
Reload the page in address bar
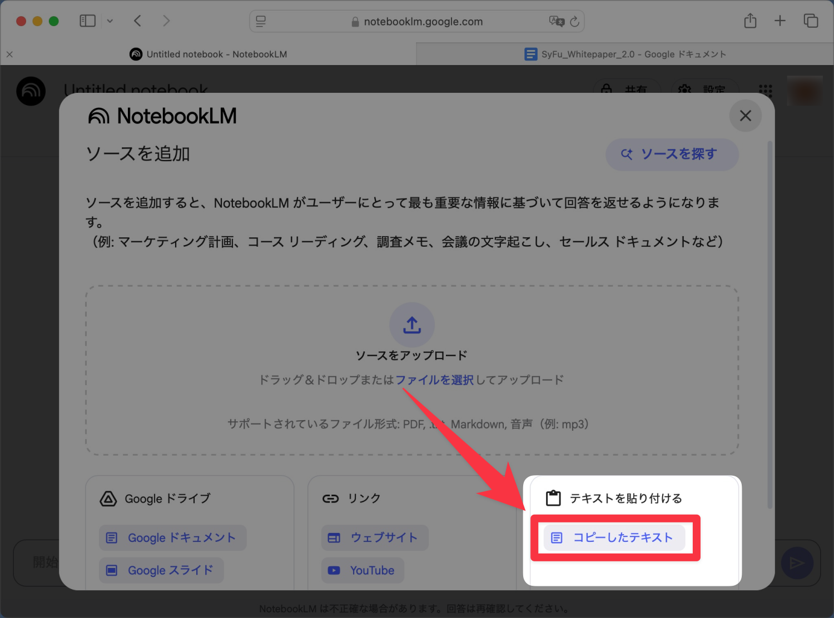[x=574, y=22]
